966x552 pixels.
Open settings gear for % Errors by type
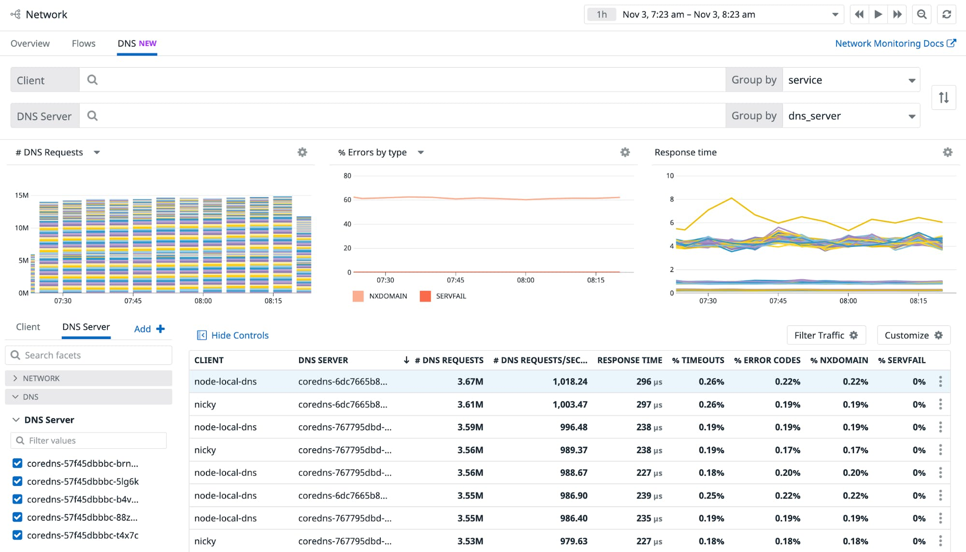tap(624, 152)
